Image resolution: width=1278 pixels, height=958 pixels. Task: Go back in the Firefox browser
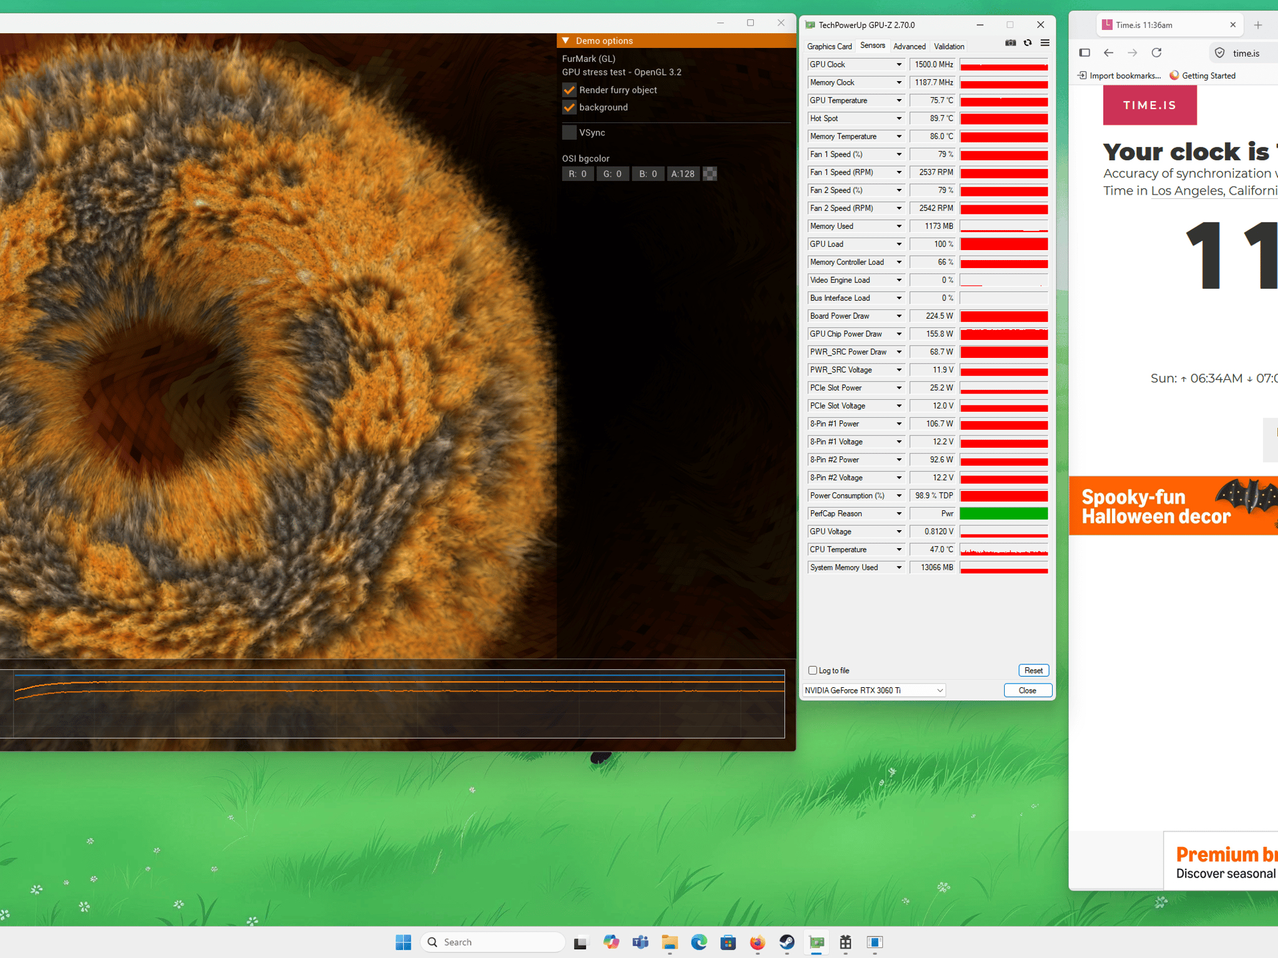pos(1108,53)
